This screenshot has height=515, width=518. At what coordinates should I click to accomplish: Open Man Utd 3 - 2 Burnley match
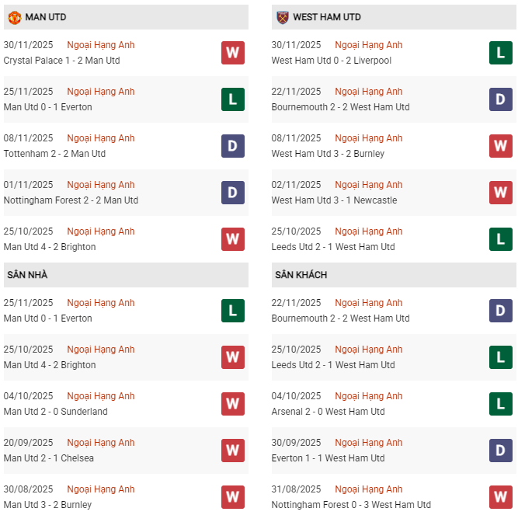47,505
